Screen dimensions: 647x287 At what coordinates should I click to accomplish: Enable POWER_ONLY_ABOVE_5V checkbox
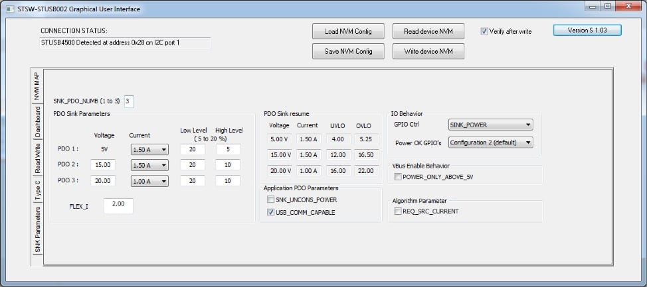click(398, 177)
